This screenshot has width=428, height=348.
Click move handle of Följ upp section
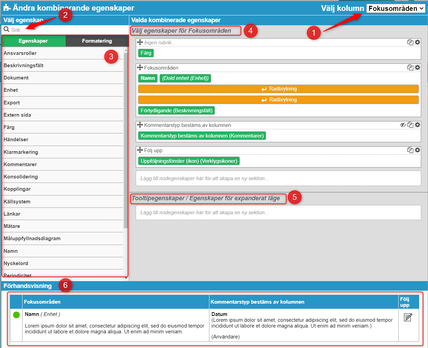tap(140, 150)
